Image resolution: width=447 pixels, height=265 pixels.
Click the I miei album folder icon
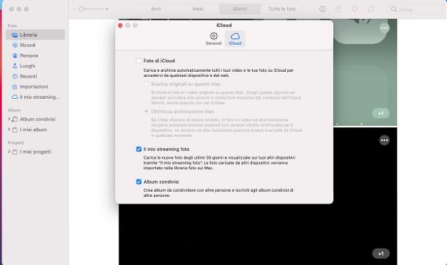click(15, 130)
